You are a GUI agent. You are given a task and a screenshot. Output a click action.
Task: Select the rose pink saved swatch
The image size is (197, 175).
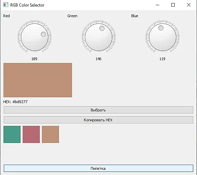tap(31, 134)
